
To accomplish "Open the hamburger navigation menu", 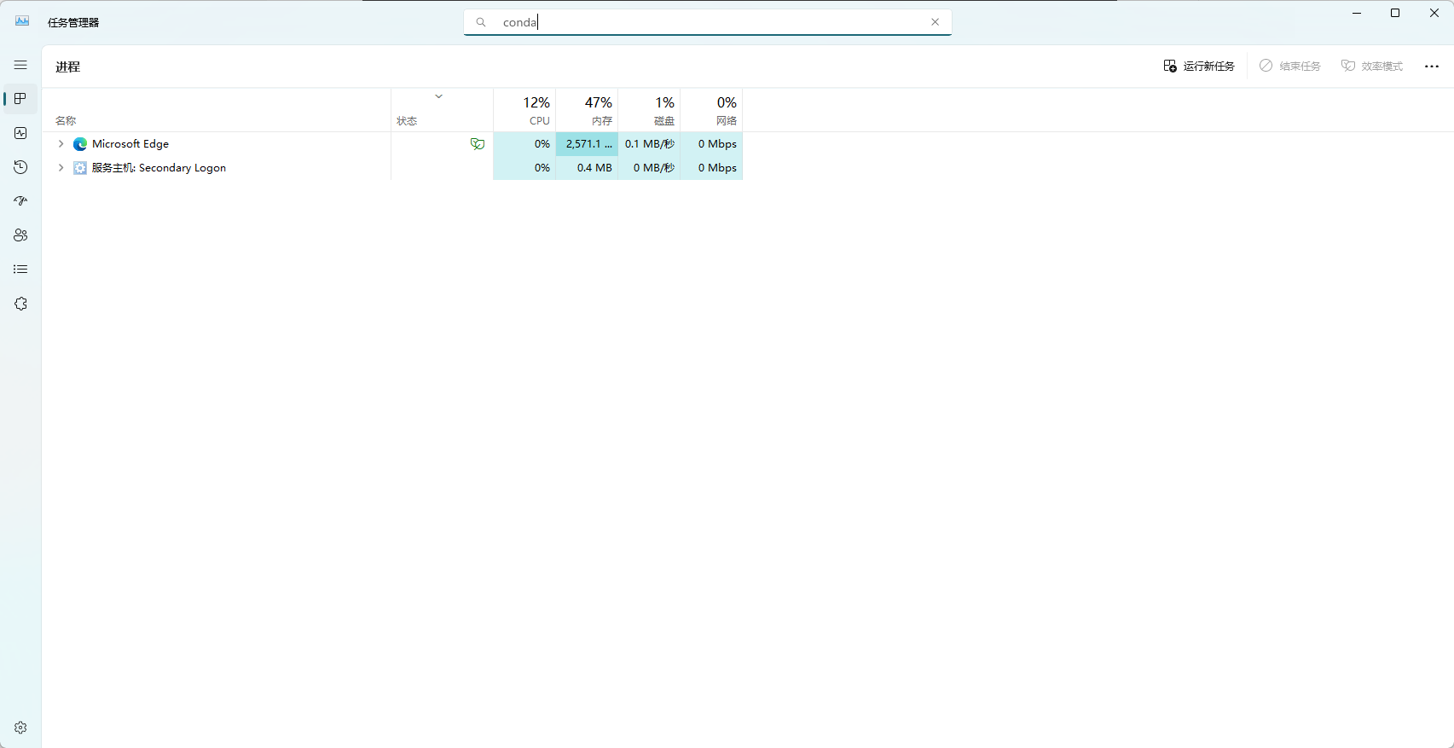I will [20, 65].
